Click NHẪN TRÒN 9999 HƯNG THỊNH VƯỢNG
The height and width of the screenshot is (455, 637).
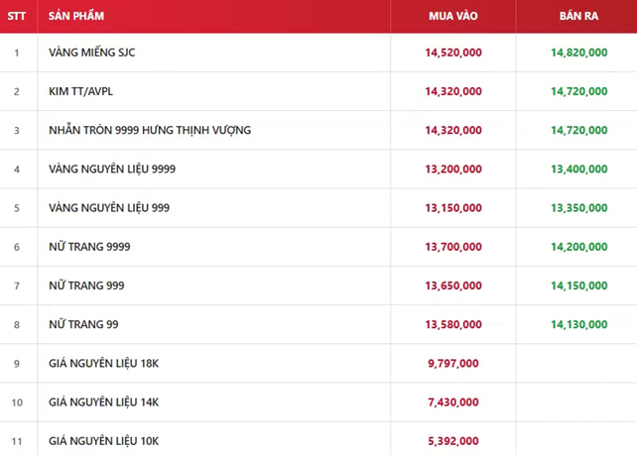click(150, 130)
